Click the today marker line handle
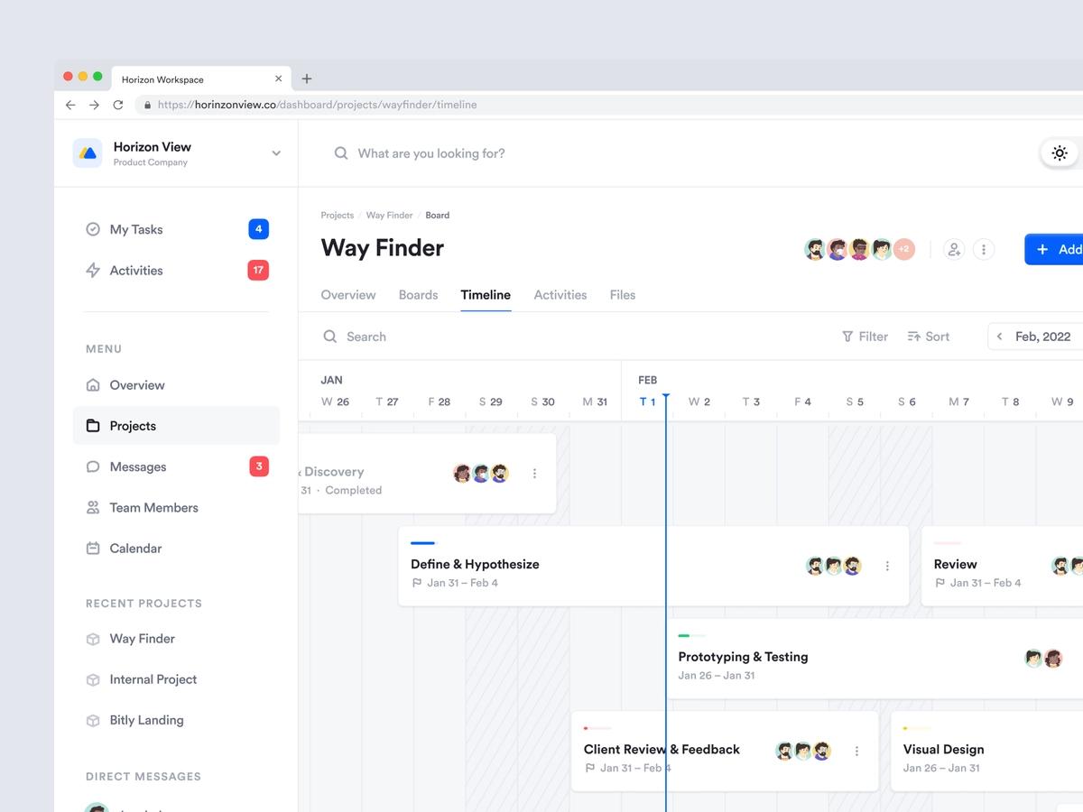This screenshot has width=1083, height=812. [x=666, y=396]
